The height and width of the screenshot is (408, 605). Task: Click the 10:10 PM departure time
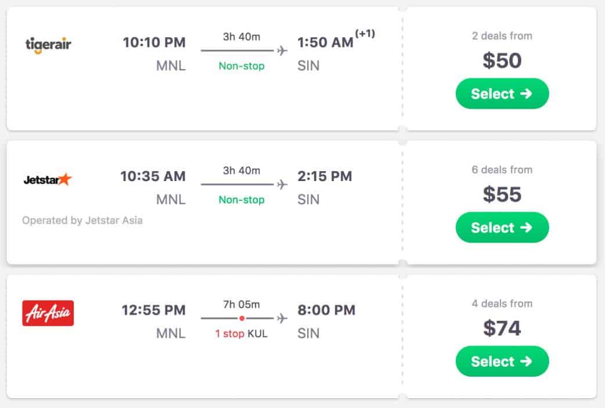(x=154, y=42)
